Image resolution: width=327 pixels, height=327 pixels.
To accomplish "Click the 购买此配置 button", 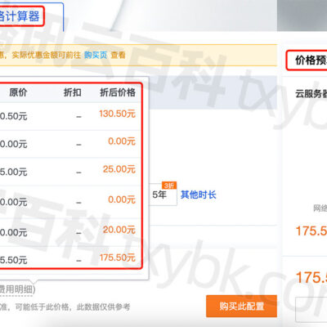I will coord(241,307).
